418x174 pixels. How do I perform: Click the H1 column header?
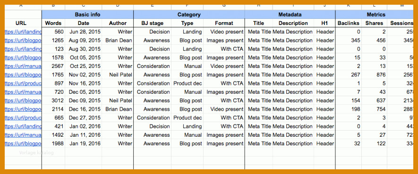click(x=324, y=23)
